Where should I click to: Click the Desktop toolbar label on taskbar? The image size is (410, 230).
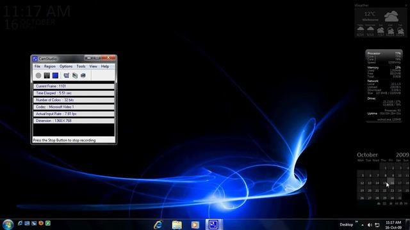click(x=346, y=224)
